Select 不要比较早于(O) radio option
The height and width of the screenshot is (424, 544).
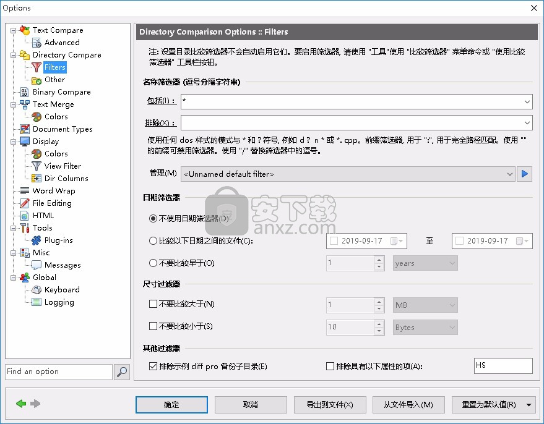coord(153,263)
